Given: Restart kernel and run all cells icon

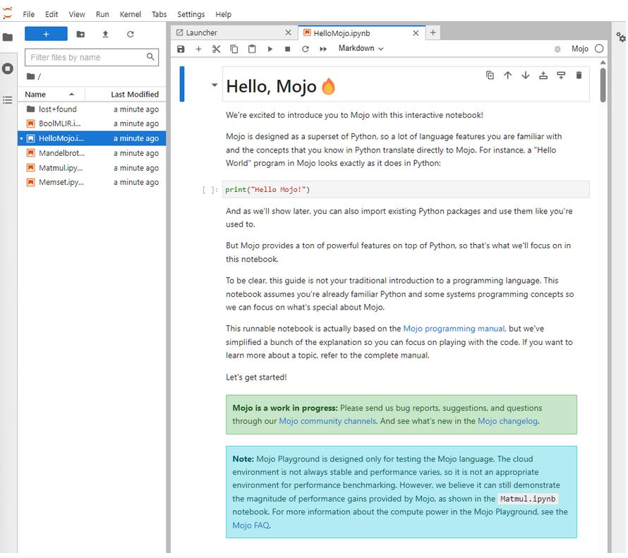Looking at the screenshot, I should [x=323, y=49].
